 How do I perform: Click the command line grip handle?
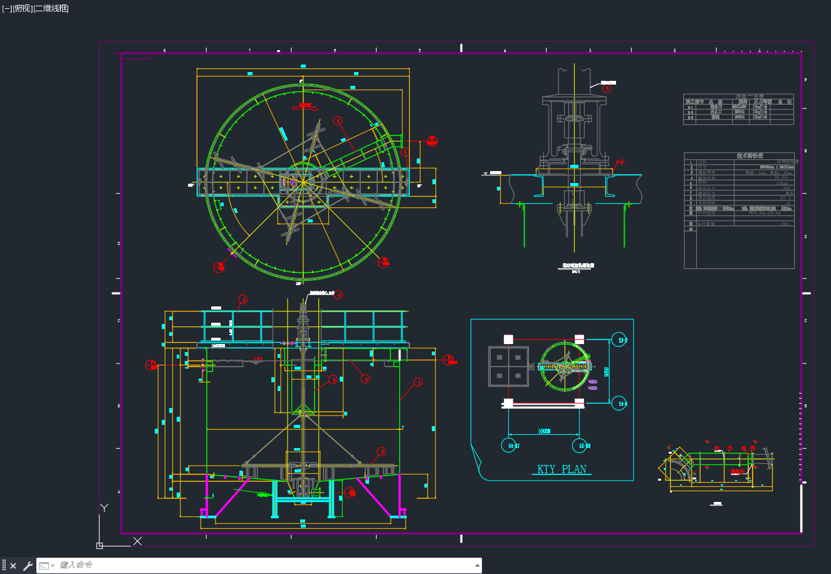click(x=4, y=566)
